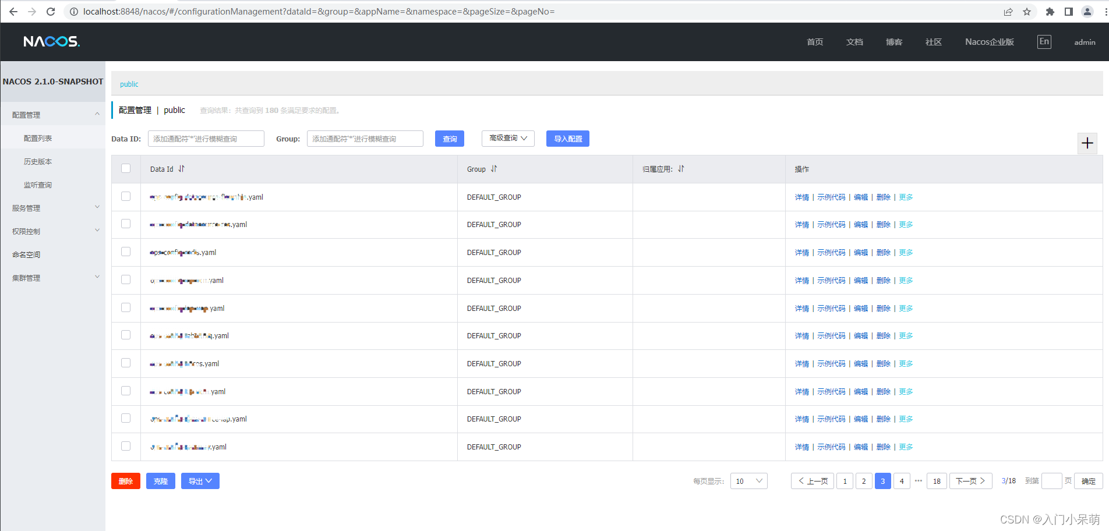Screen dimensions: 1109x531
Task: Expand the 集群管理 sidebar menu
Action: [x=52, y=278]
